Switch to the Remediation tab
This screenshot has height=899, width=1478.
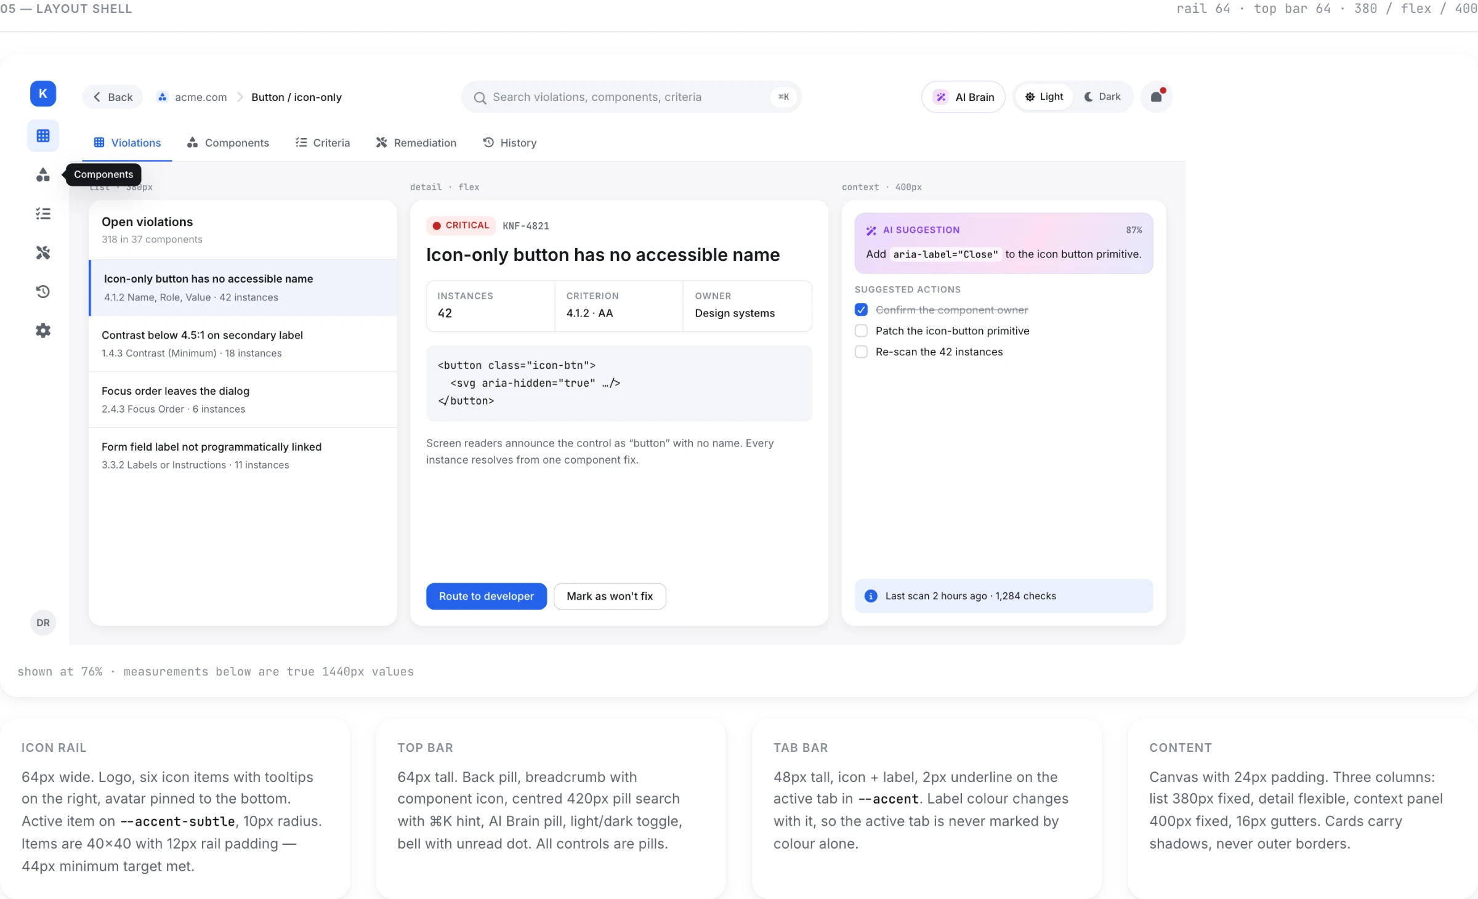(x=416, y=143)
